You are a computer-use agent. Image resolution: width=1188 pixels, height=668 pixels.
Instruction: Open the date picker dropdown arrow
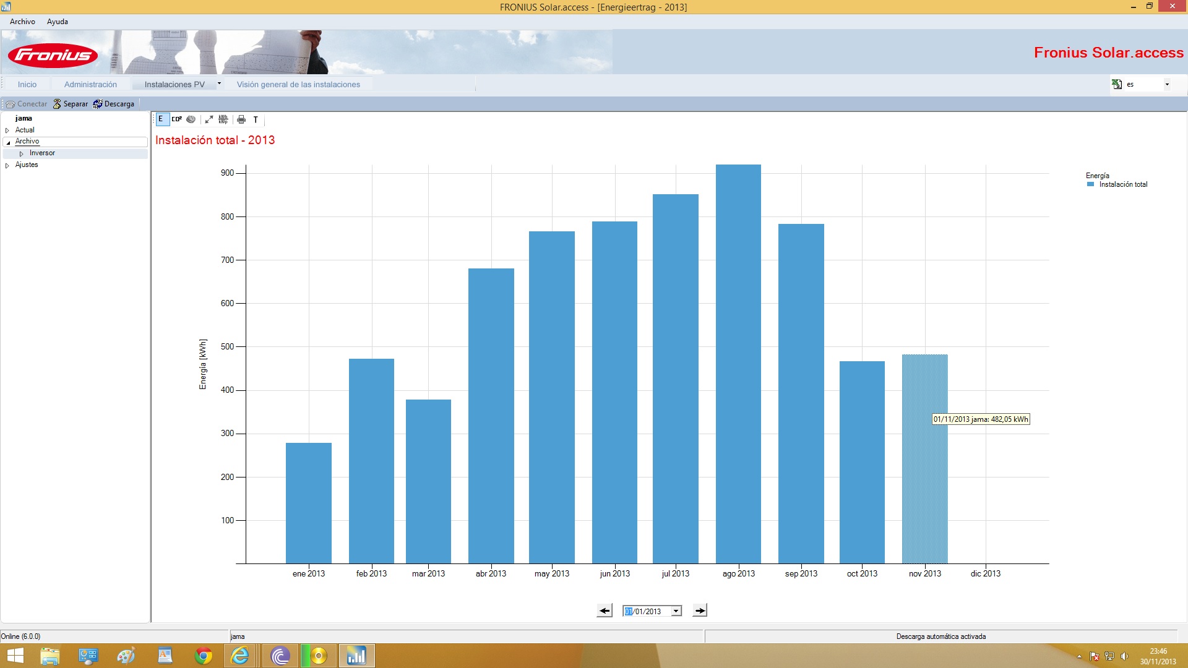point(676,611)
